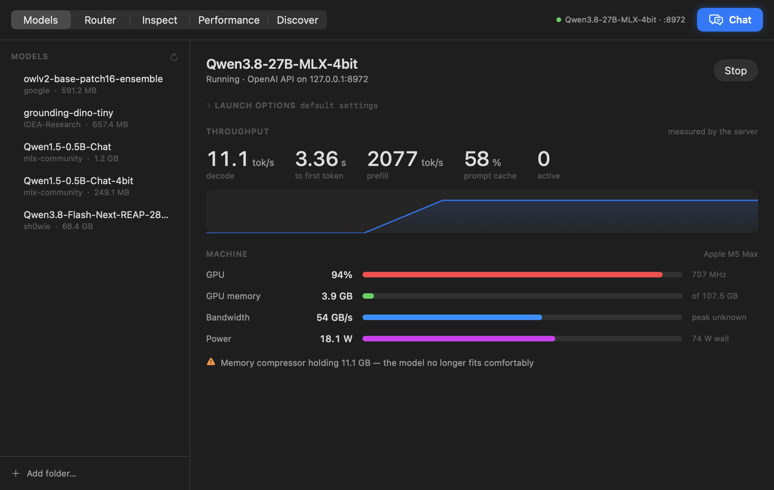
Task: Click the MODELS sidebar header
Action: pos(30,57)
